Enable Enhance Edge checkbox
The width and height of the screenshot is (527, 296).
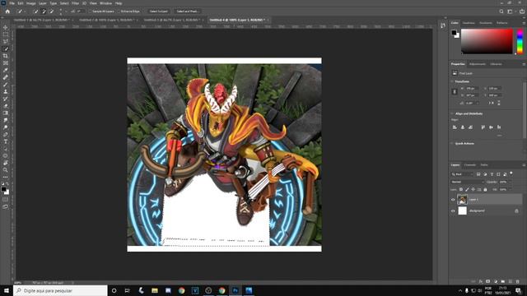[119, 12]
